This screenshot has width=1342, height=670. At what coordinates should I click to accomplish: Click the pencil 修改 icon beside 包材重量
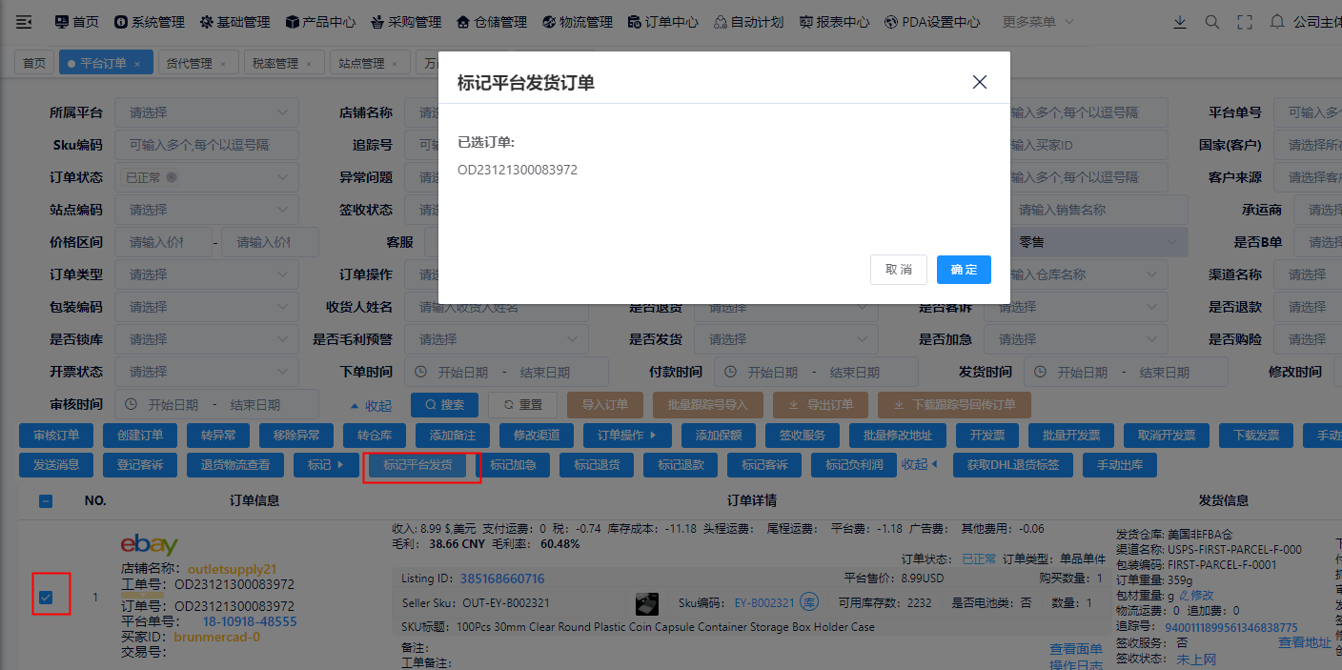(1182, 595)
